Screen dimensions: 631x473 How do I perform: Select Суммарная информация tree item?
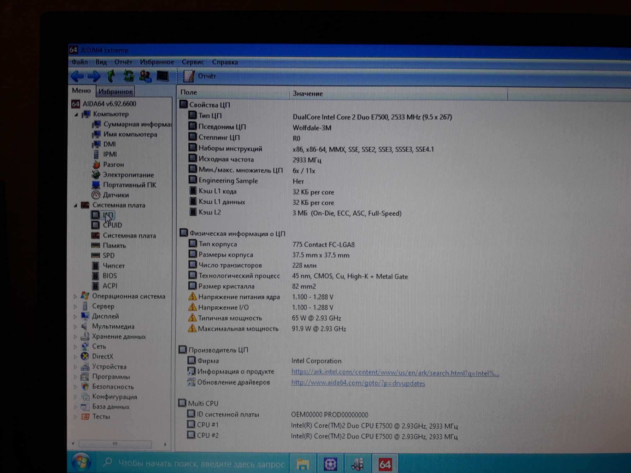coord(132,124)
